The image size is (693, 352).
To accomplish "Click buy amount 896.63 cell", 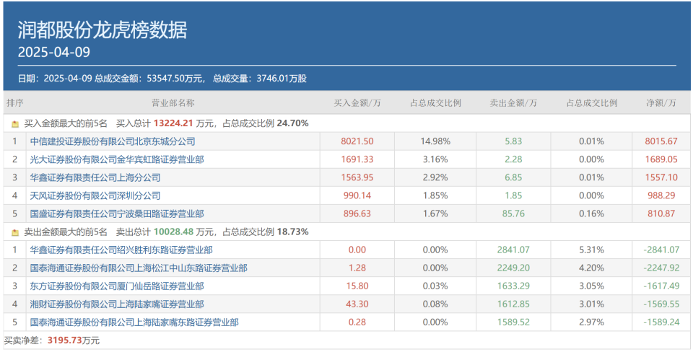I will click(x=357, y=214).
